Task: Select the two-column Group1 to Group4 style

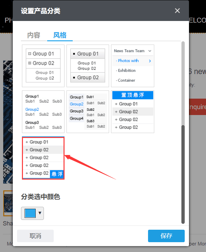Action: [x=88, y=112]
